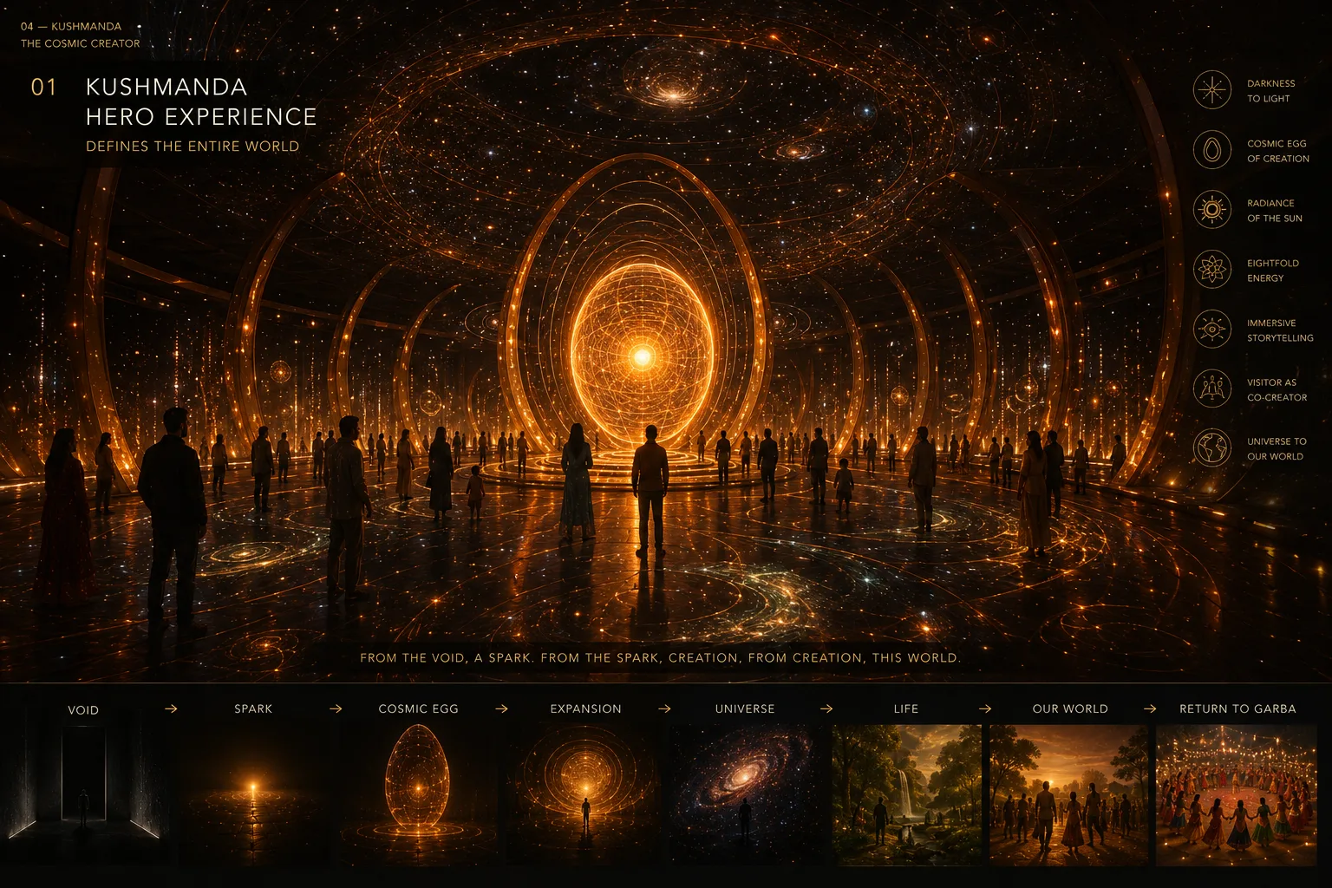Image resolution: width=1332 pixels, height=888 pixels.
Task: Click the 'From the void, a spark' tagline
Action: coord(660,657)
